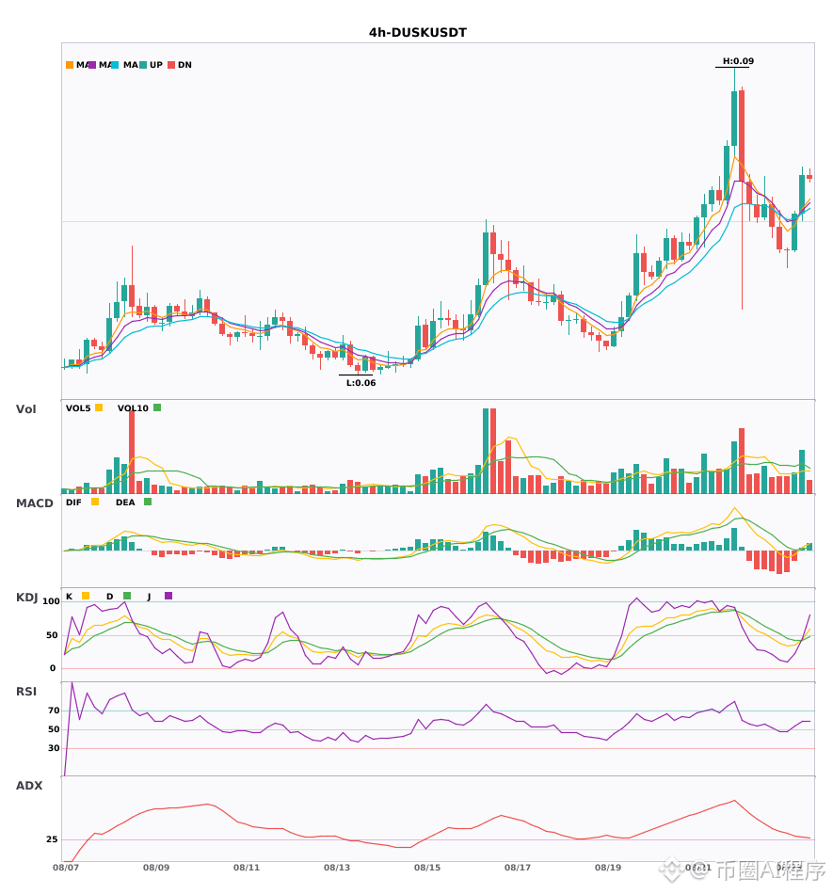
Task: Click the Vol panel heading
Action: tap(25, 409)
